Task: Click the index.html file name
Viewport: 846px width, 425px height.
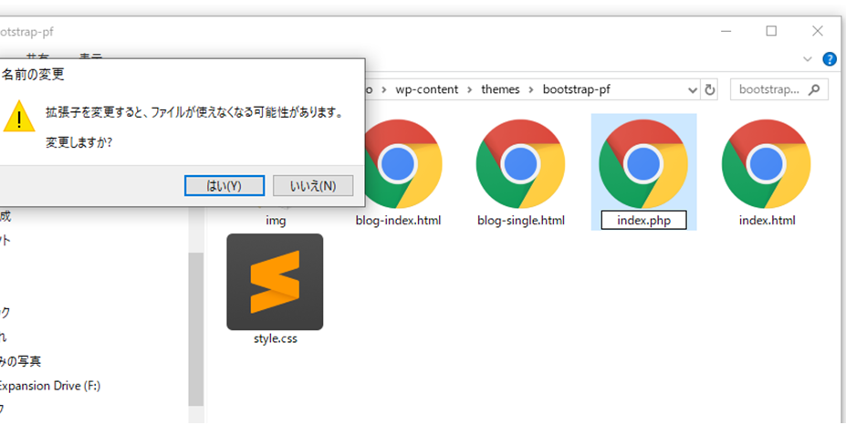Action: tap(767, 221)
